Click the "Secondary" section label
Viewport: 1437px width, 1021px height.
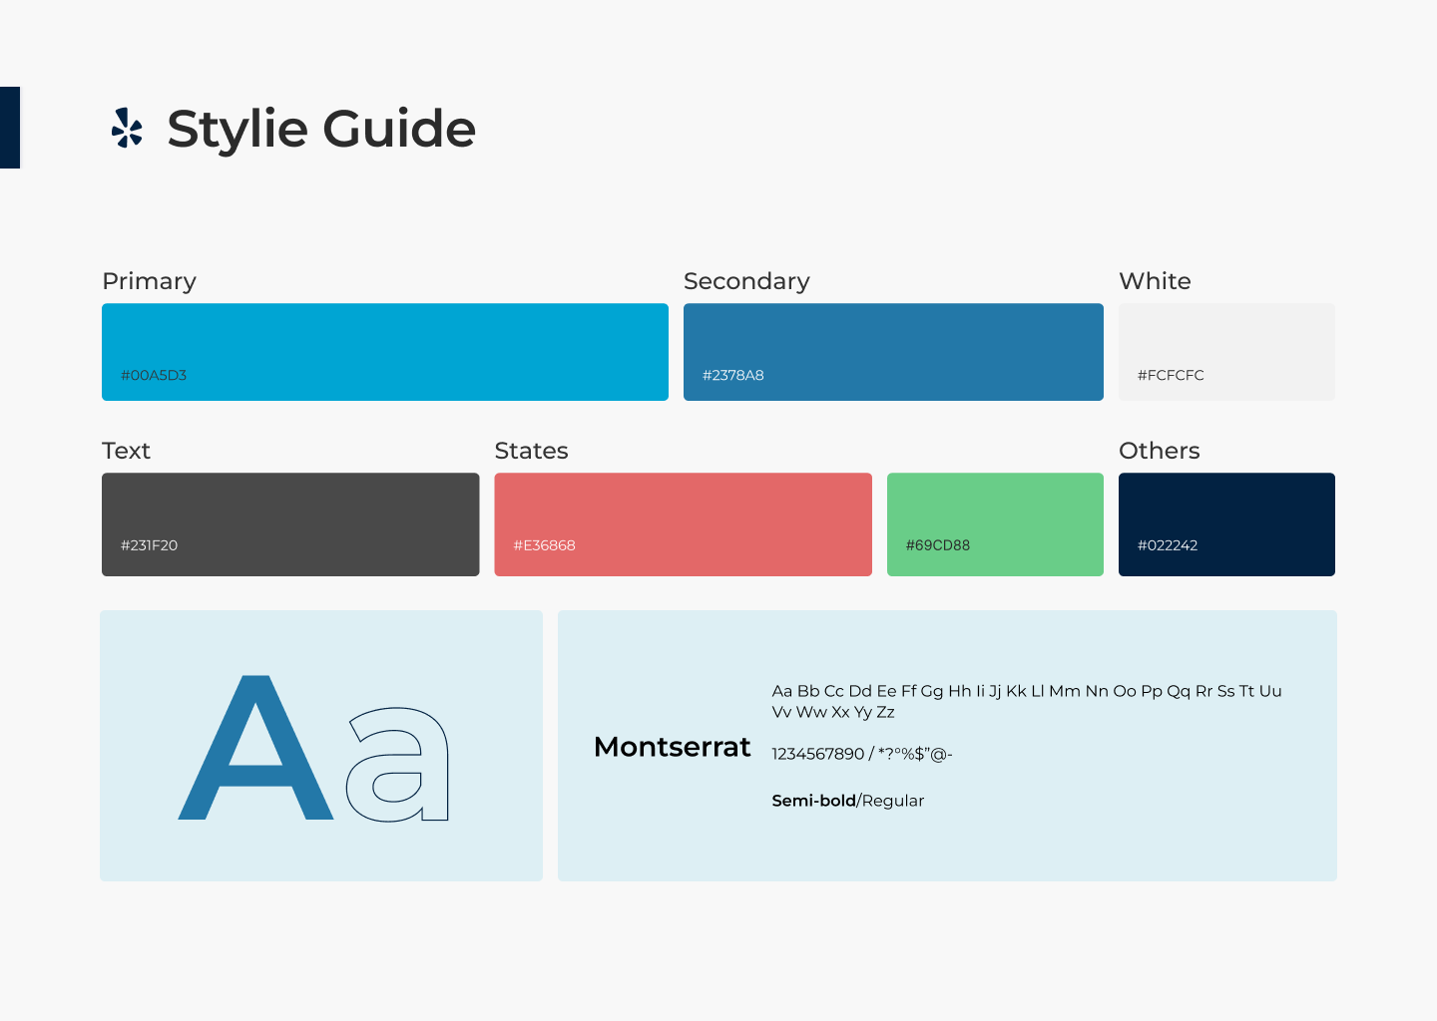[x=746, y=281]
